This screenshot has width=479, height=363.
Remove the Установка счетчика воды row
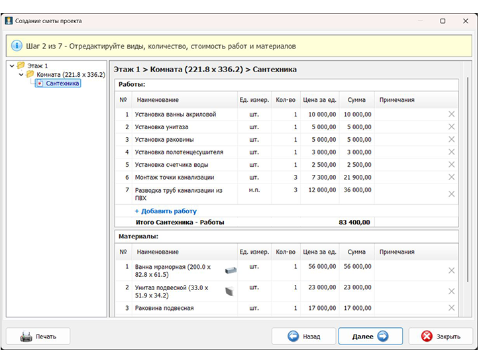[451, 164]
